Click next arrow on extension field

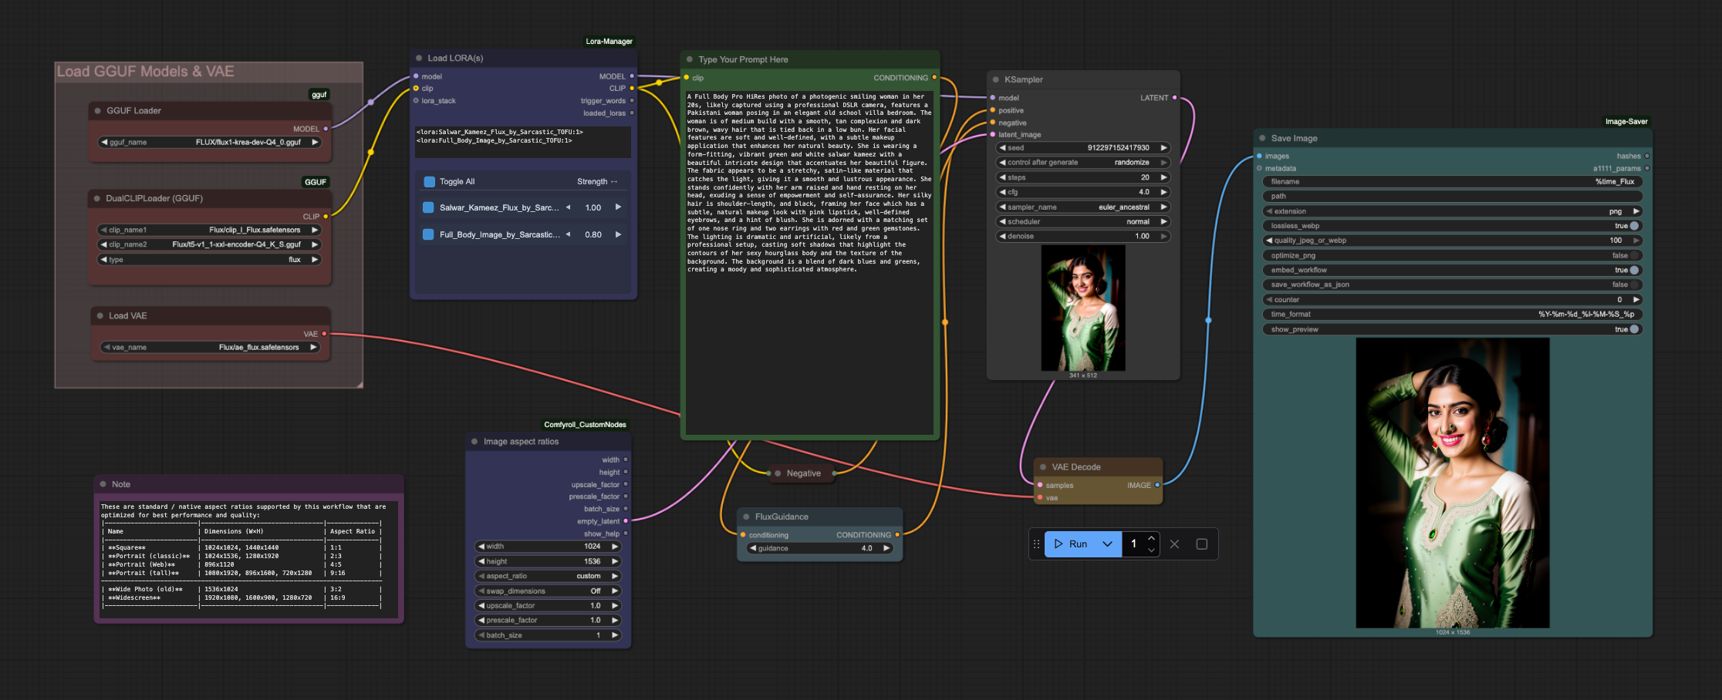tap(1636, 211)
